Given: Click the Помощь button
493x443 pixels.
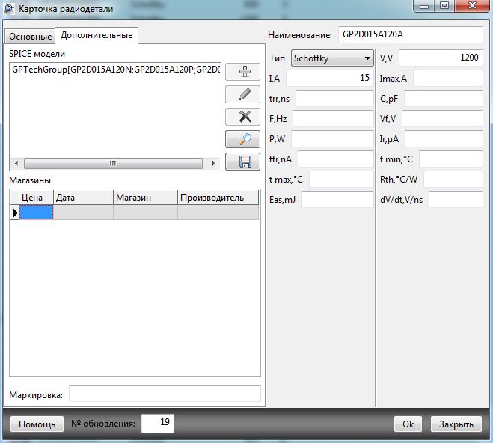Looking at the screenshot, I should 37,424.
